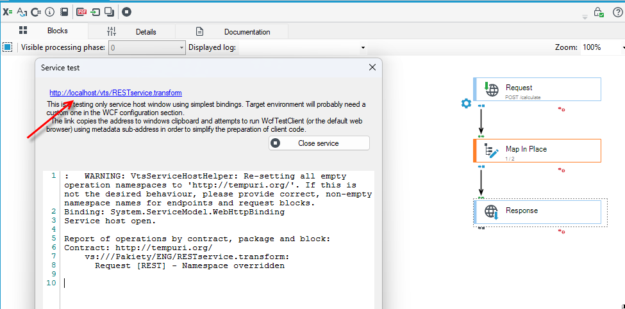Image resolution: width=625 pixels, height=309 pixels.
Task: Click the small gray arrow beside padlock
Action: pyautogui.click(x=585, y=17)
